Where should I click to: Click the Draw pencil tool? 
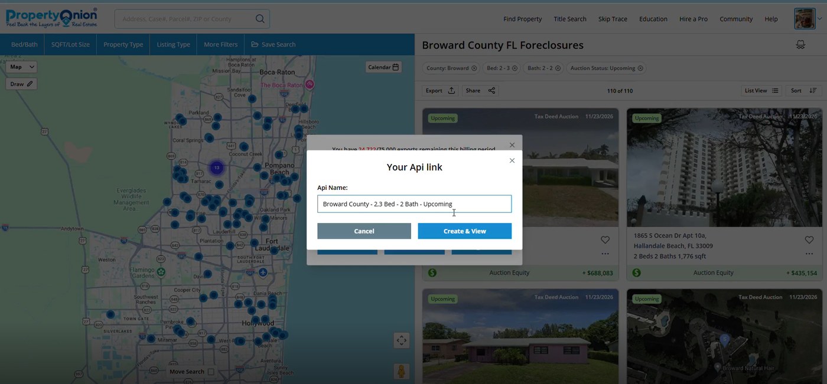click(30, 84)
